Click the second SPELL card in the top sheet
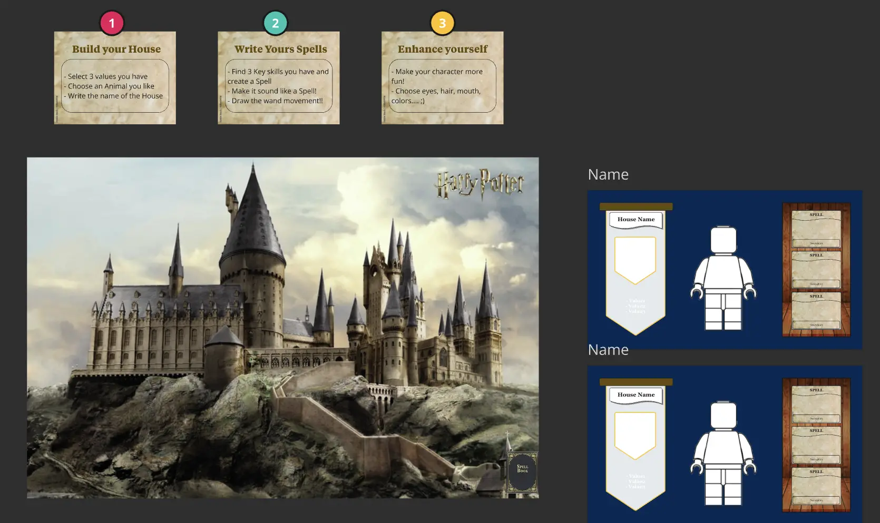Viewport: 880px width, 523px height. click(x=816, y=270)
